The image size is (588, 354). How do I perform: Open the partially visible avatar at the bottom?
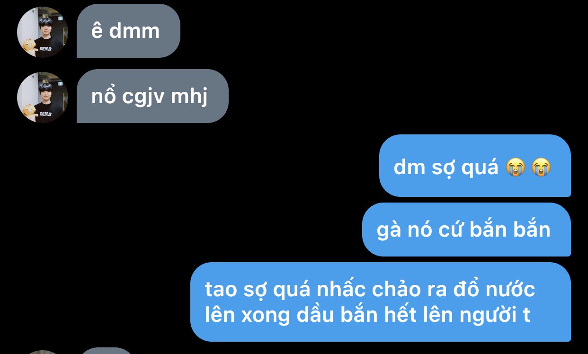42,352
